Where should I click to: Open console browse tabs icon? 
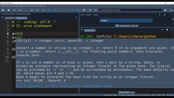coord(82,30)
